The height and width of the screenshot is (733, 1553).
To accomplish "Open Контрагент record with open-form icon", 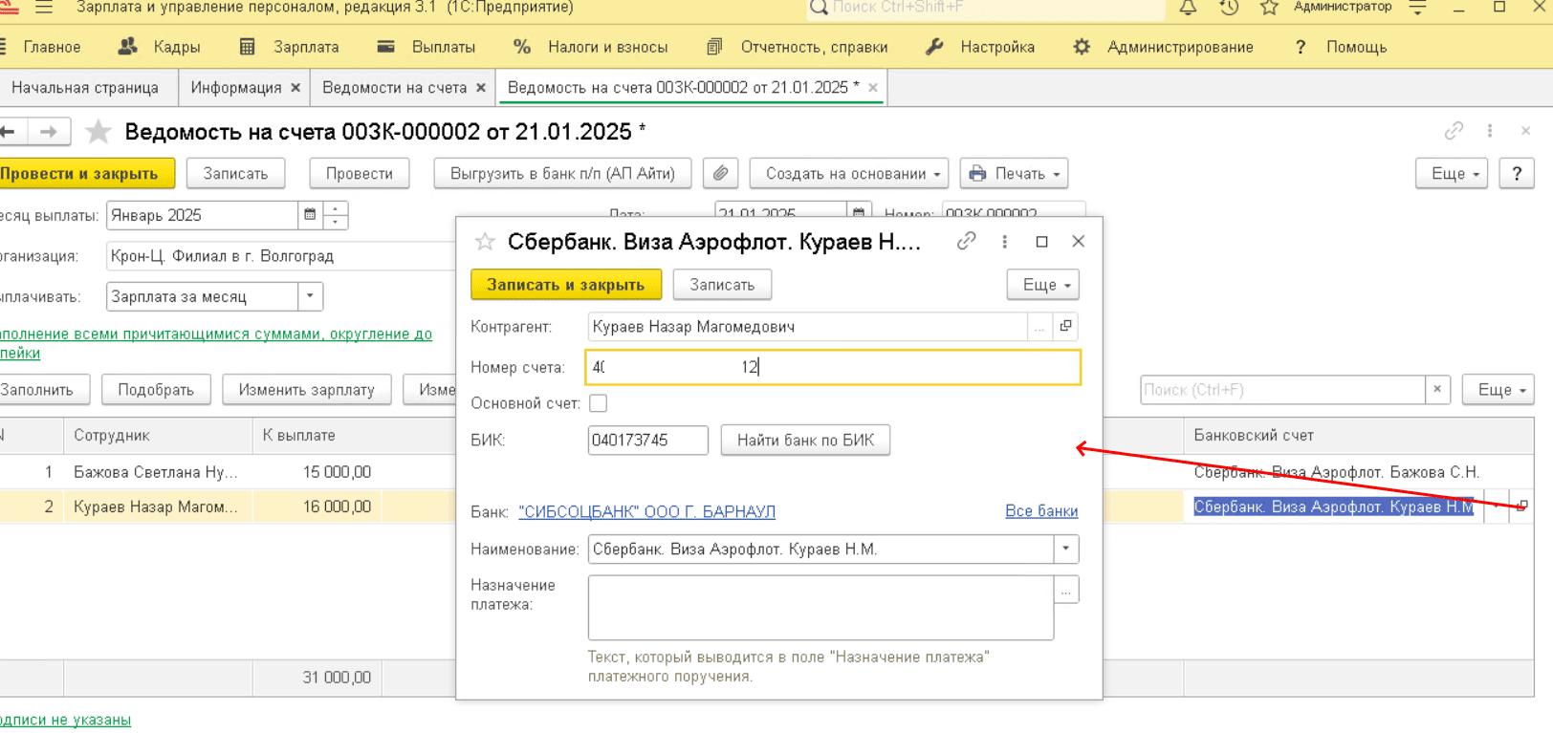I will pos(1066,327).
